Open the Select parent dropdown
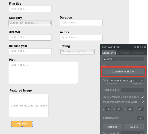Image resolution: width=148 pixels, height=134 pixels. (132, 133)
